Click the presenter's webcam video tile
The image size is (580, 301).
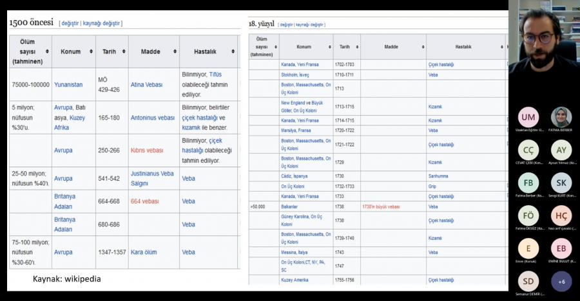pyautogui.click(x=544, y=39)
